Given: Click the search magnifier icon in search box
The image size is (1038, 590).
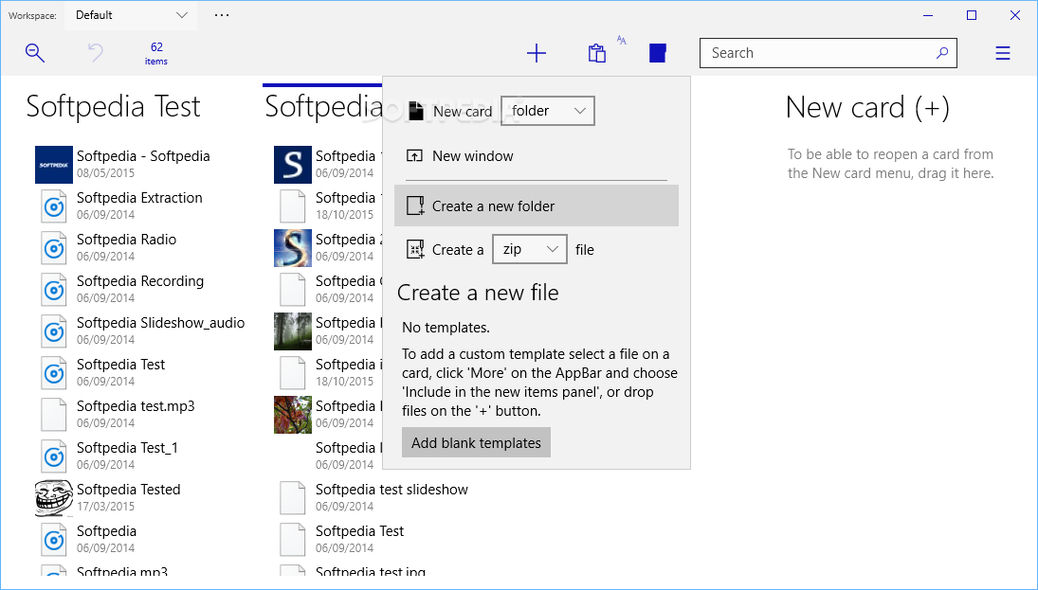Looking at the screenshot, I should click(x=942, y=53).
